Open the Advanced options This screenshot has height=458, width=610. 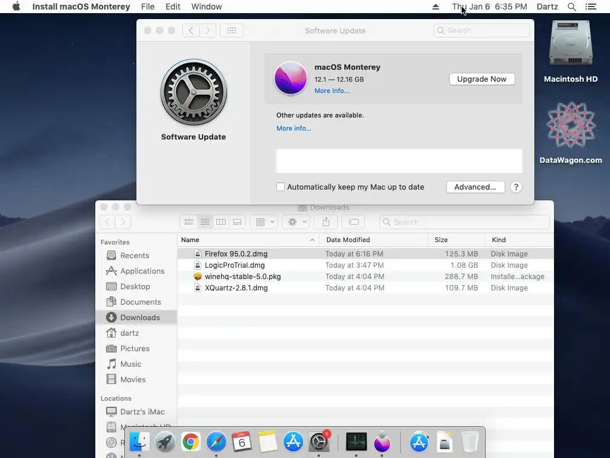475,187
